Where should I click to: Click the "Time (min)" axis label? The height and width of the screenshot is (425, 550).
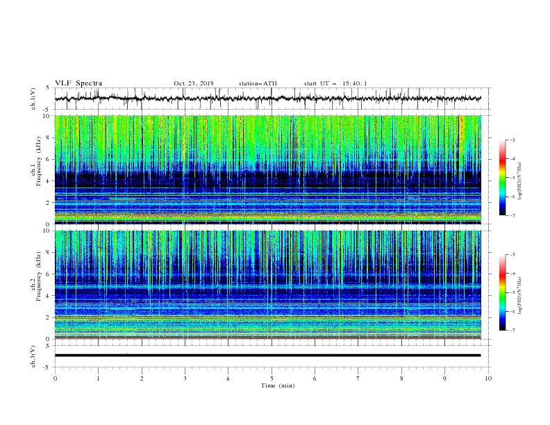278,385
